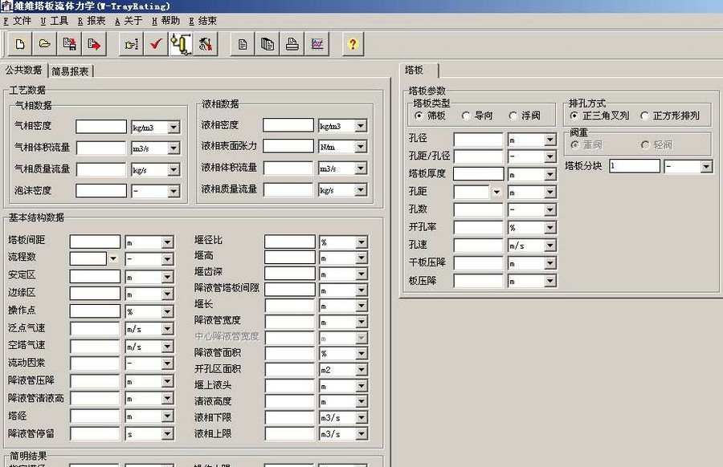Open the 塔板分块 unit dropdown
723x467 pixels.
(705, 165)
